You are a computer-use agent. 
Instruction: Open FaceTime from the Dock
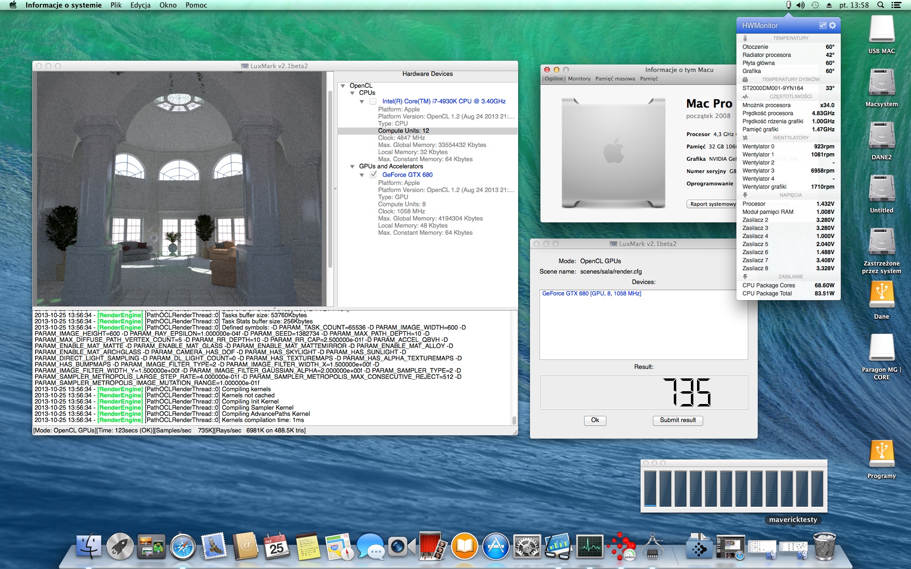pyautogui.click(x=401, y=546)
